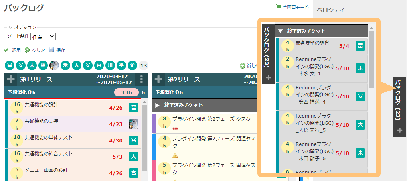407x181 pixels.
Task: Click 宮 assignee on 共通機能の単体テスト card
Action: point(133,140)
